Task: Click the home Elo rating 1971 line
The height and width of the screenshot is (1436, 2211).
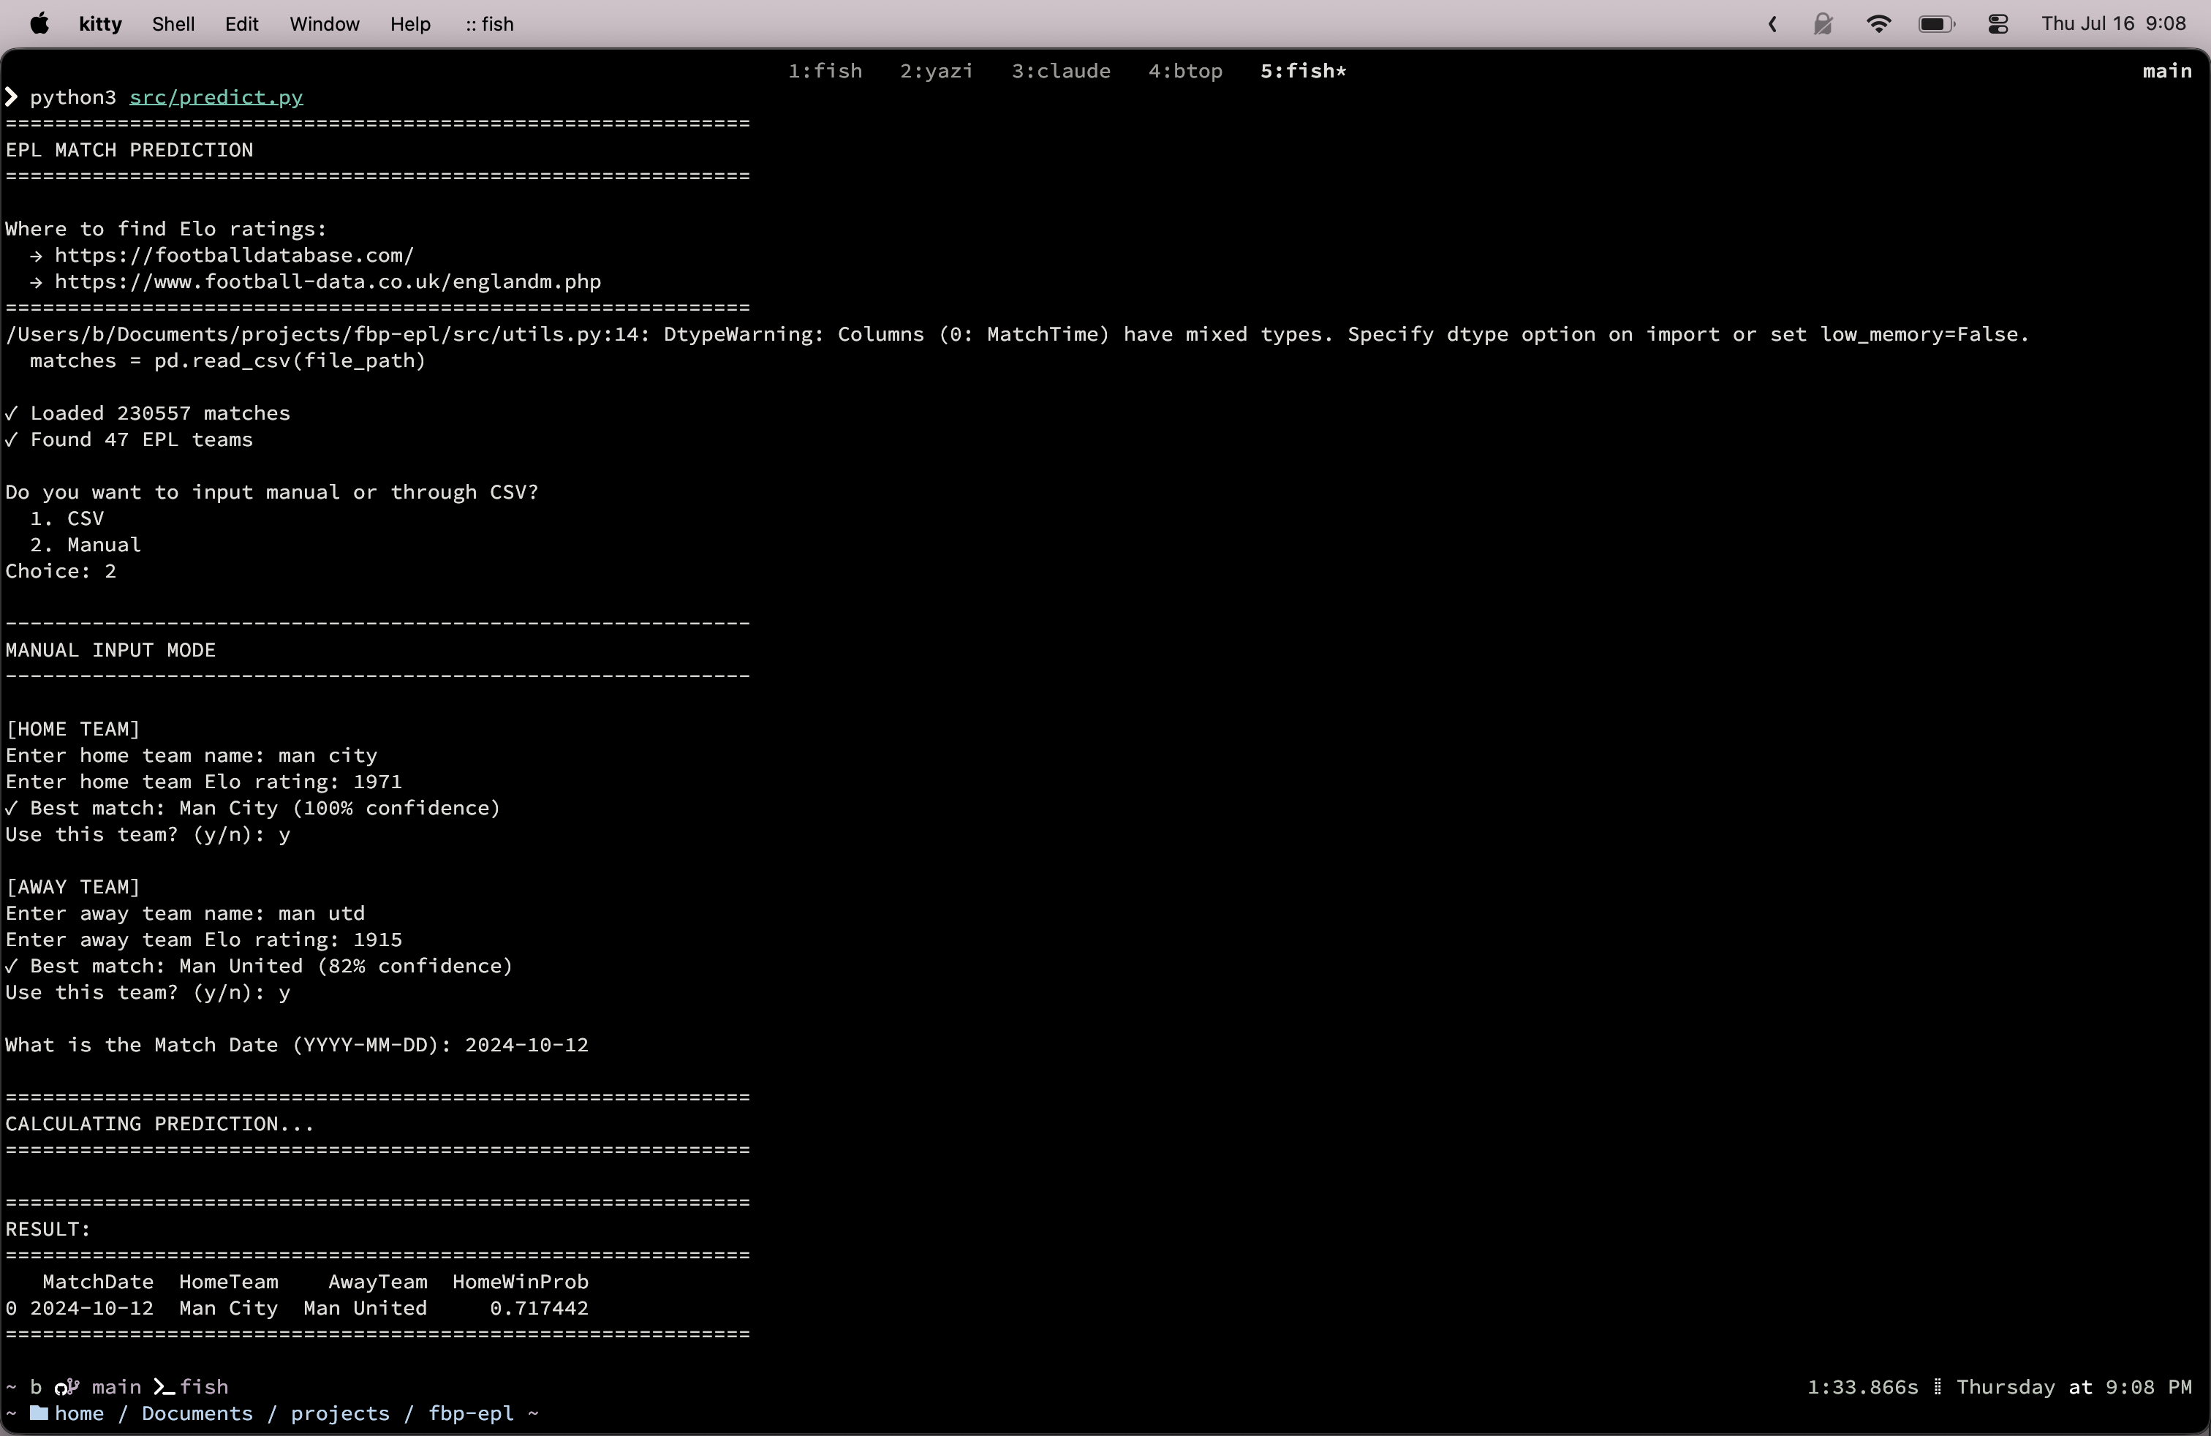Action: pos(203,782)
